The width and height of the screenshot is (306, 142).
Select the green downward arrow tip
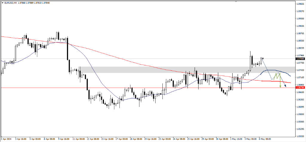(280, 86)
